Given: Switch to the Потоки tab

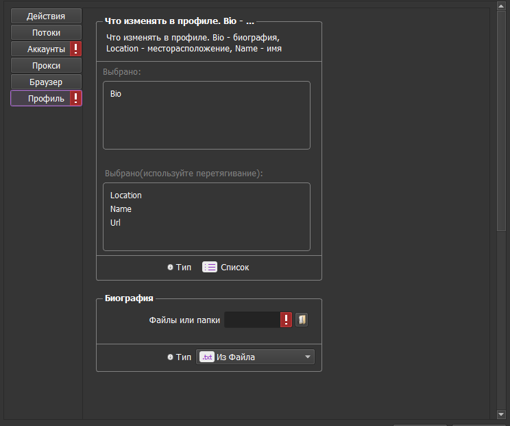Looking at the screenshot, I should pyautogui.click(x=46, y=32).
